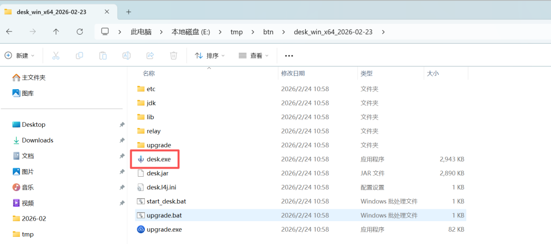Viewport: 551px width, 244px height.
Task: Navigate to 本地磁盘 (E:) breadcrumb
Action: (x=191, y=32)
